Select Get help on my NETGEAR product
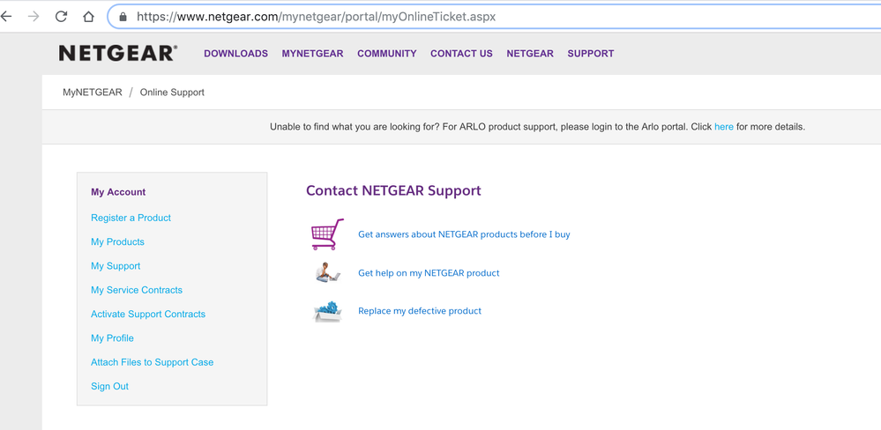881x430 pixels. [429, 273]
